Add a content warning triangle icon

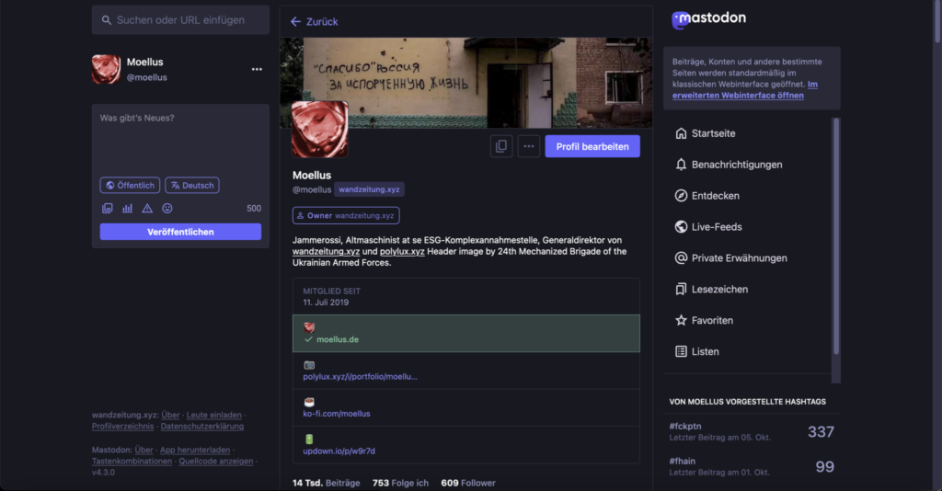point(147,209)
